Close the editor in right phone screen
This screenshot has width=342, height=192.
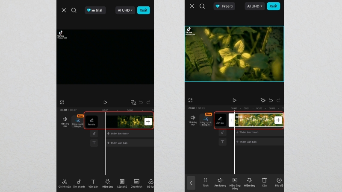(x=192, y=6)
